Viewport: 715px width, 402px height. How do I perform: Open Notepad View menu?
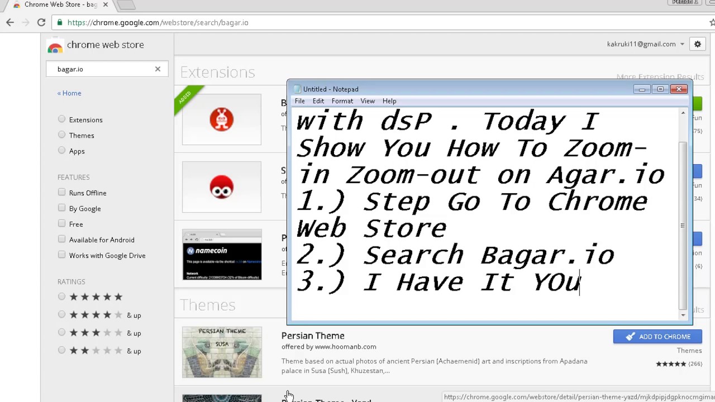(368, 101)
